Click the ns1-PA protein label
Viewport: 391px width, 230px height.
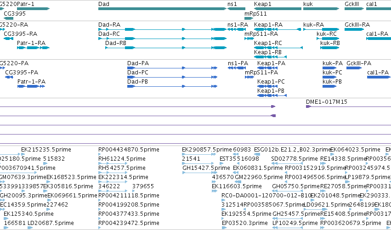[238, 63]
